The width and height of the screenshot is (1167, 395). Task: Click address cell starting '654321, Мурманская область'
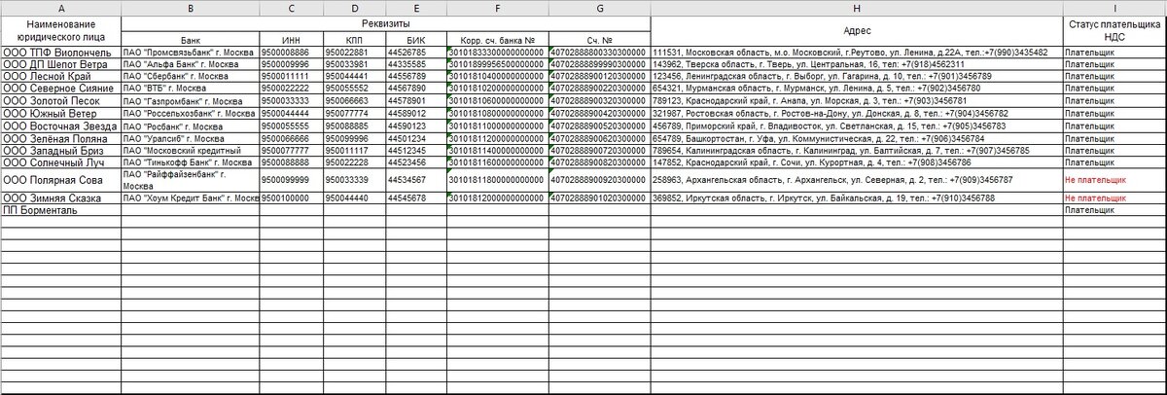[857, 88]
